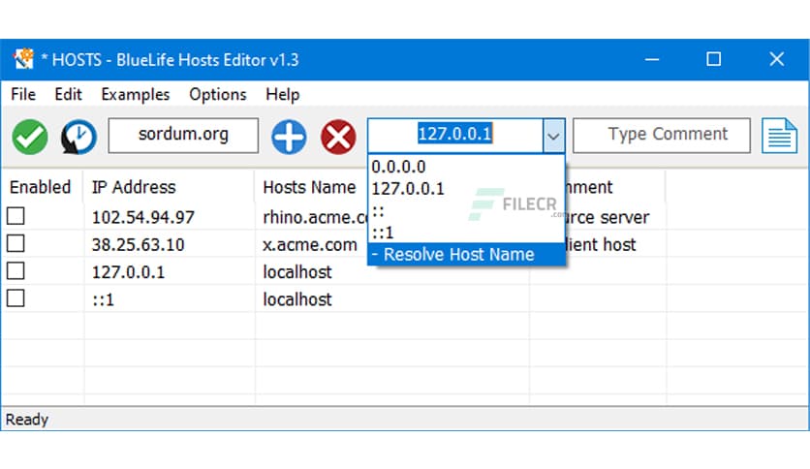
Task: Collapse the IP address dropdown arrow
Action: coord(554,136)
